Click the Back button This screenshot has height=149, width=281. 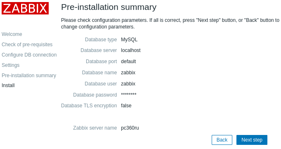[222, 140]
